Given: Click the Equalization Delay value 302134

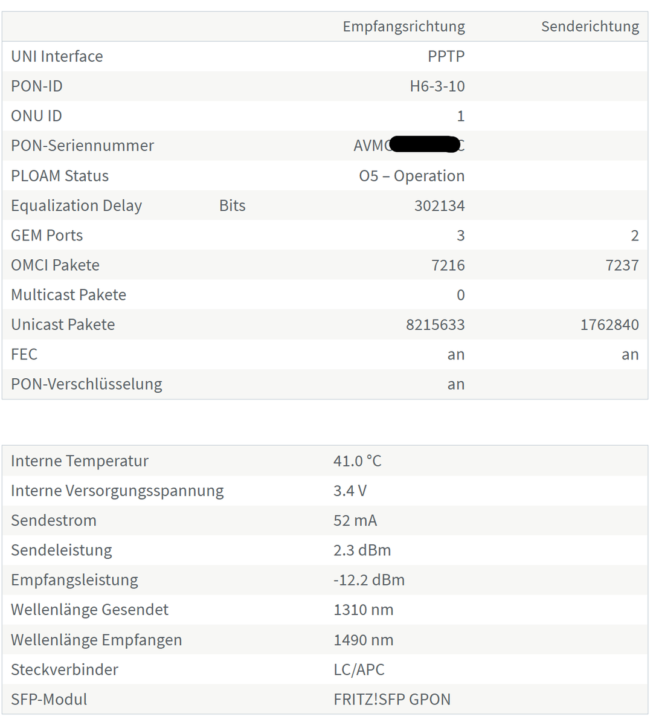Looking at the screenshot, I should tap(440, 205).
